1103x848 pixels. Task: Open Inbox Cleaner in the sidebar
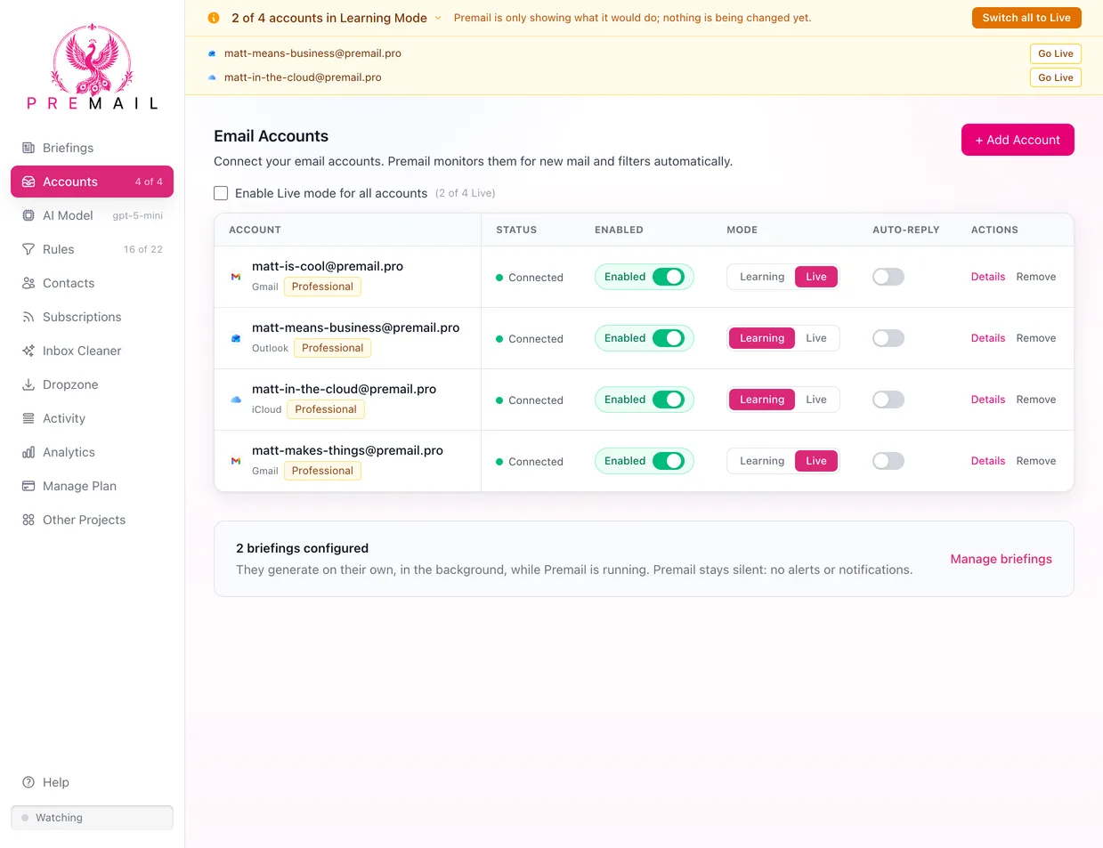tap(93, 351)
